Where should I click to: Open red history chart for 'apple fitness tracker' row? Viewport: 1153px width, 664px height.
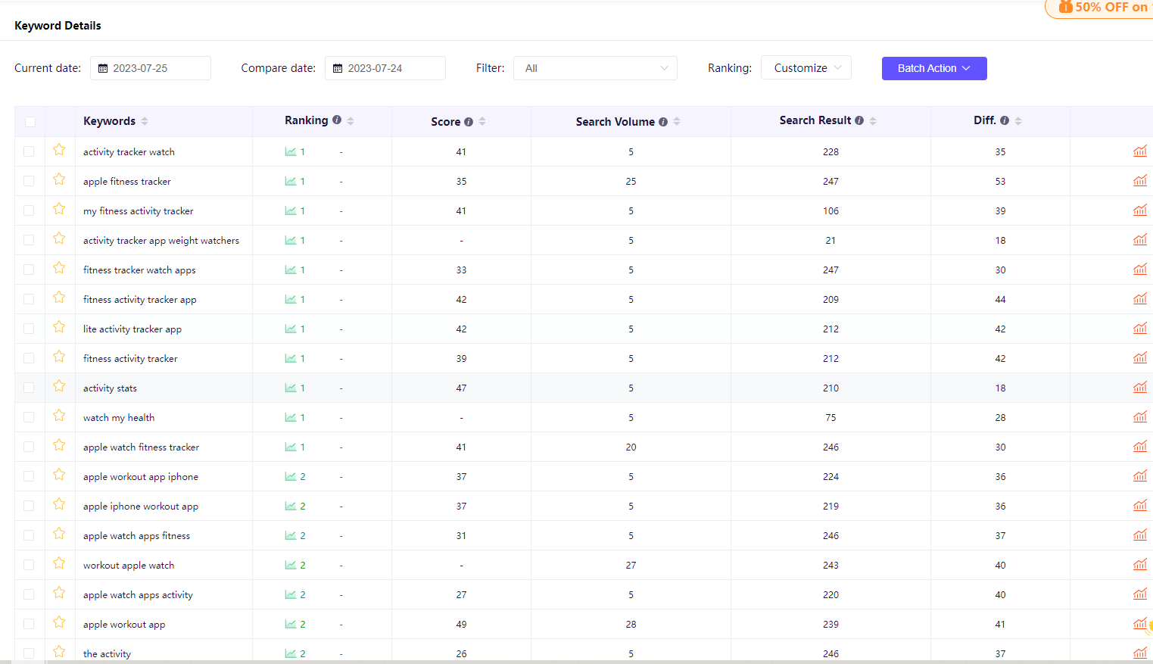point(1140,181)
